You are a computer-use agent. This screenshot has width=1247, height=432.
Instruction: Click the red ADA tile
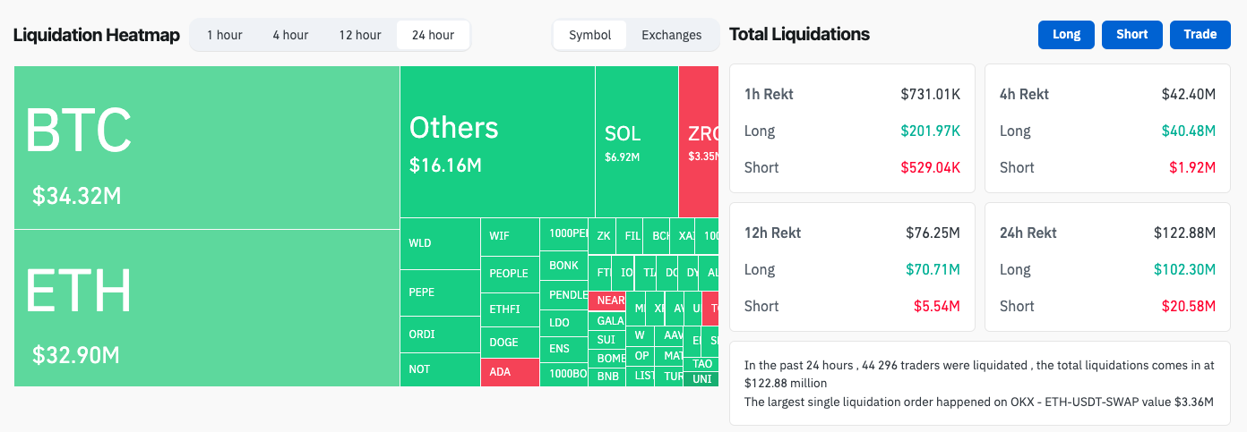[x=510, y=373]
